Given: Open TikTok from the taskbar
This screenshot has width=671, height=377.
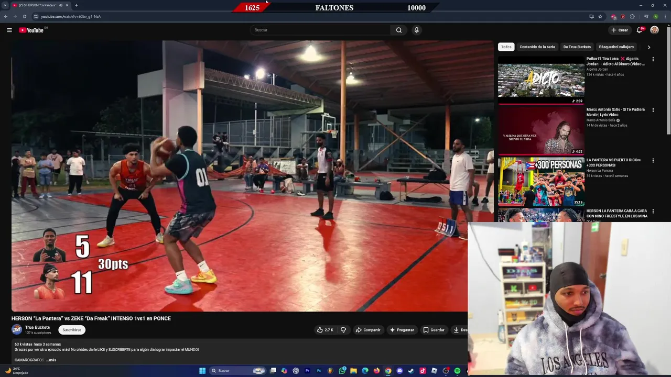Looking at the screenshot, I should [x=423, y=371].
